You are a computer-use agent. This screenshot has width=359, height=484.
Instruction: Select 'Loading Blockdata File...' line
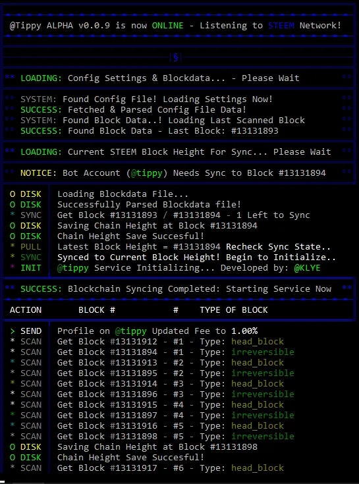(123, 194)
